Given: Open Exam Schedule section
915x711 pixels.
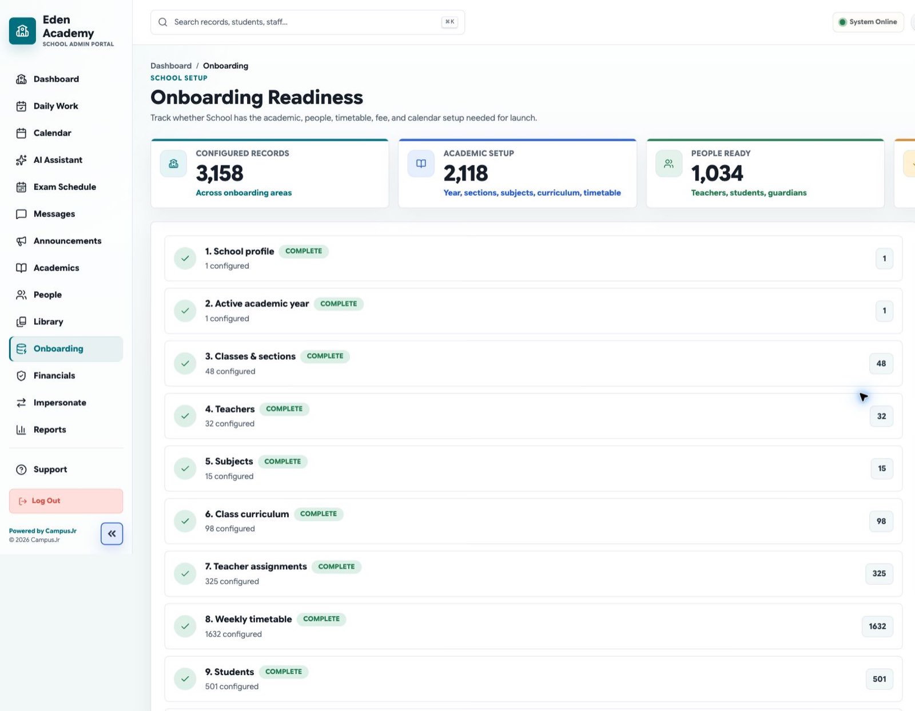Looking at the screenshot, I should 66,186.
